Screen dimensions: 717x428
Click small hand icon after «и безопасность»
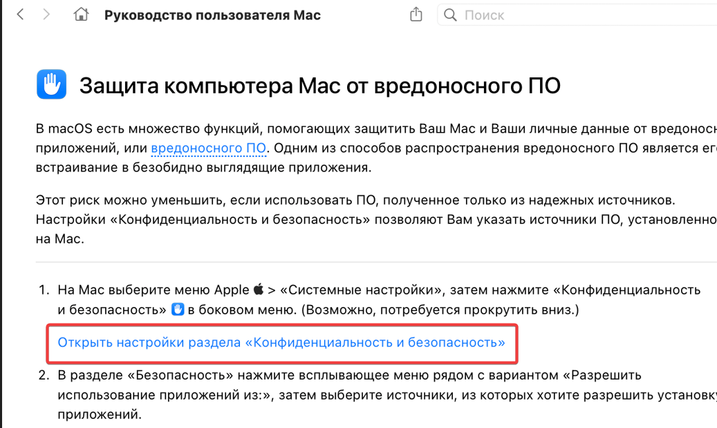[x=178, y=309]
